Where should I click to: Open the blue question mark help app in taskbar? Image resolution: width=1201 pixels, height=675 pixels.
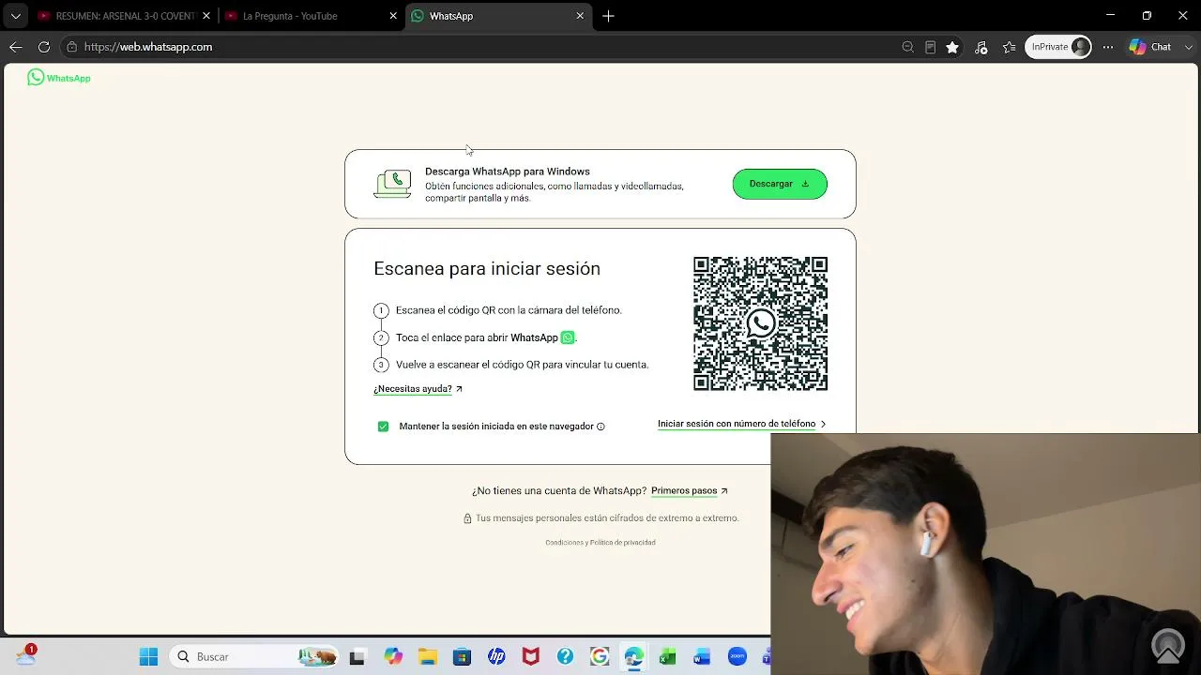click(565, 657)
